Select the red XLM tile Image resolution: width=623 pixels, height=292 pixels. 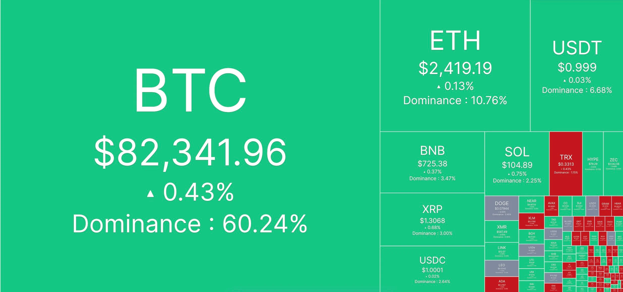tap(532, 221)
